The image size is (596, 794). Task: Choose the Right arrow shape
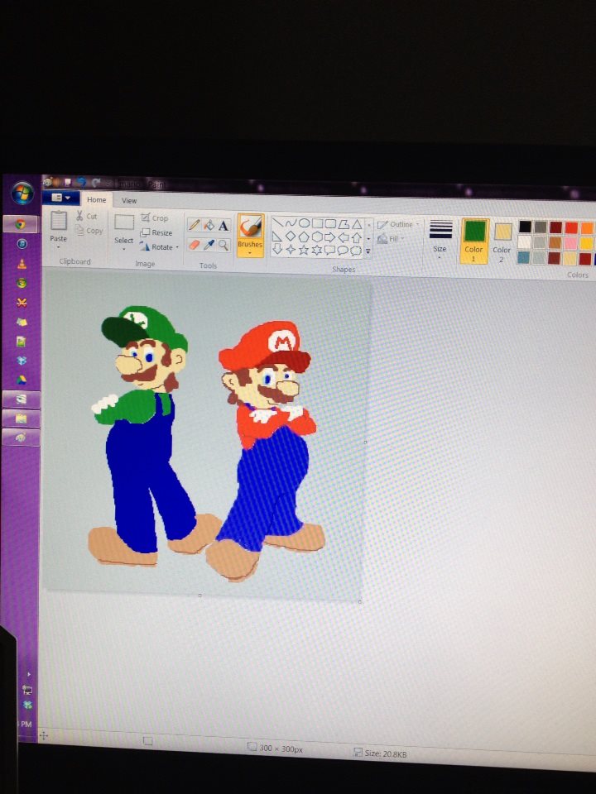tap(330, 237)
